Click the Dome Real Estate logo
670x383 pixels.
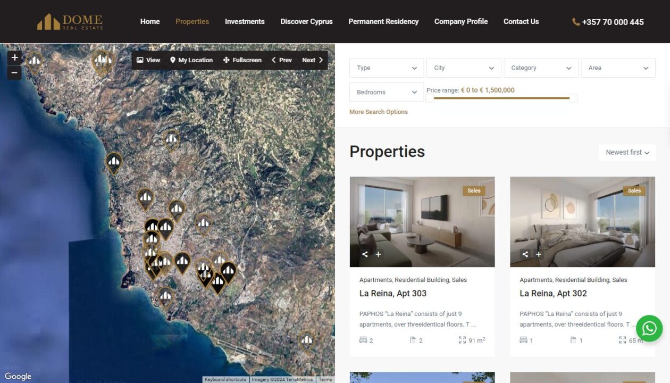click(x=70, y=22)
